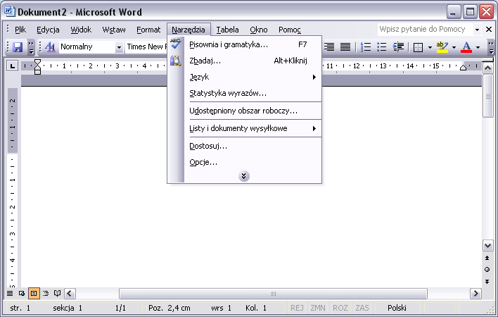Open the font color dropdown arrow
The height and width of the screenshot is (317, 498).
[478, 47]
